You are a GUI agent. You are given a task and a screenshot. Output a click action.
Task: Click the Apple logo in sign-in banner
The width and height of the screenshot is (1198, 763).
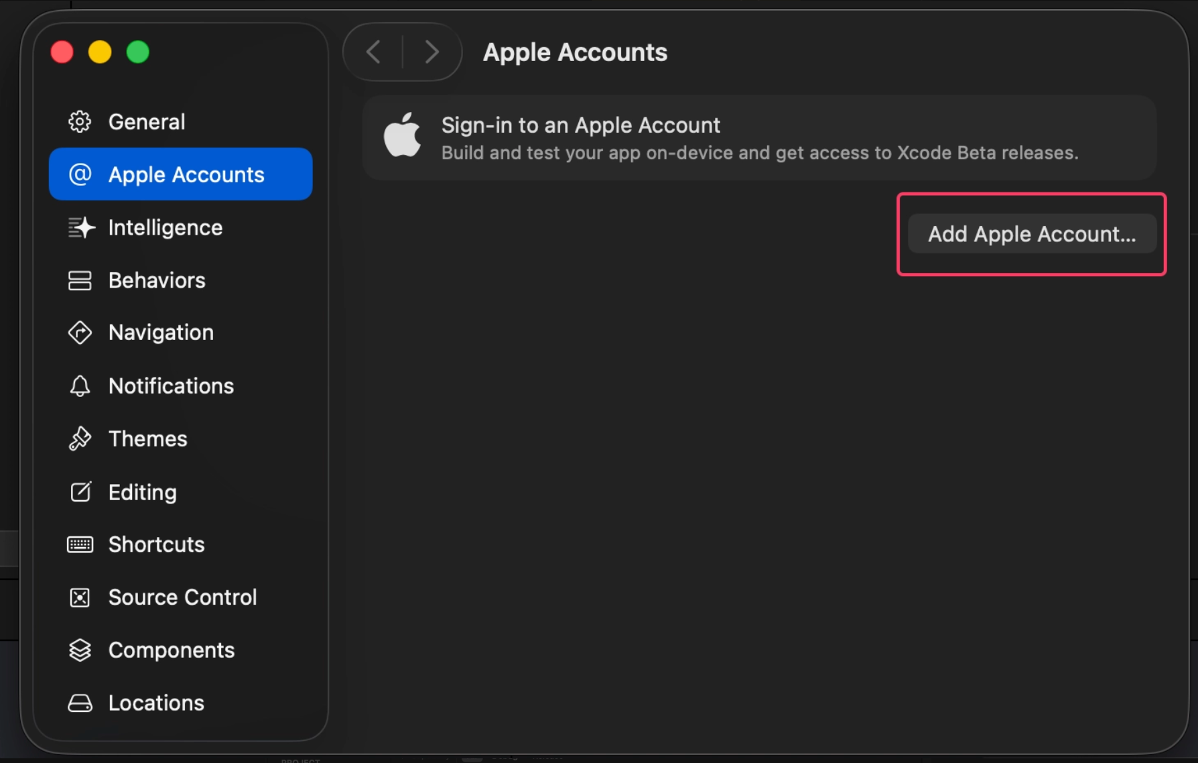tap(402, 135)
